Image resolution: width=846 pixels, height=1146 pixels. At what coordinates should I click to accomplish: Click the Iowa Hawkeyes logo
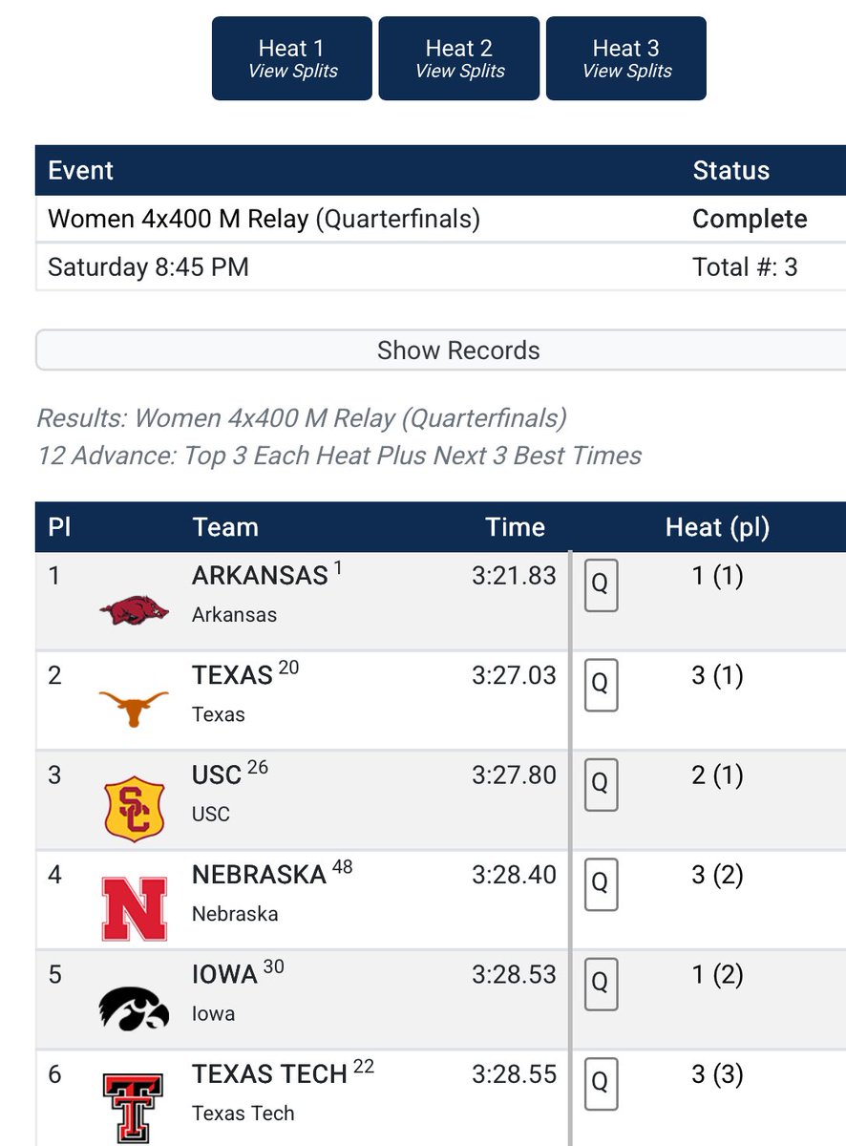(135, 1008)
